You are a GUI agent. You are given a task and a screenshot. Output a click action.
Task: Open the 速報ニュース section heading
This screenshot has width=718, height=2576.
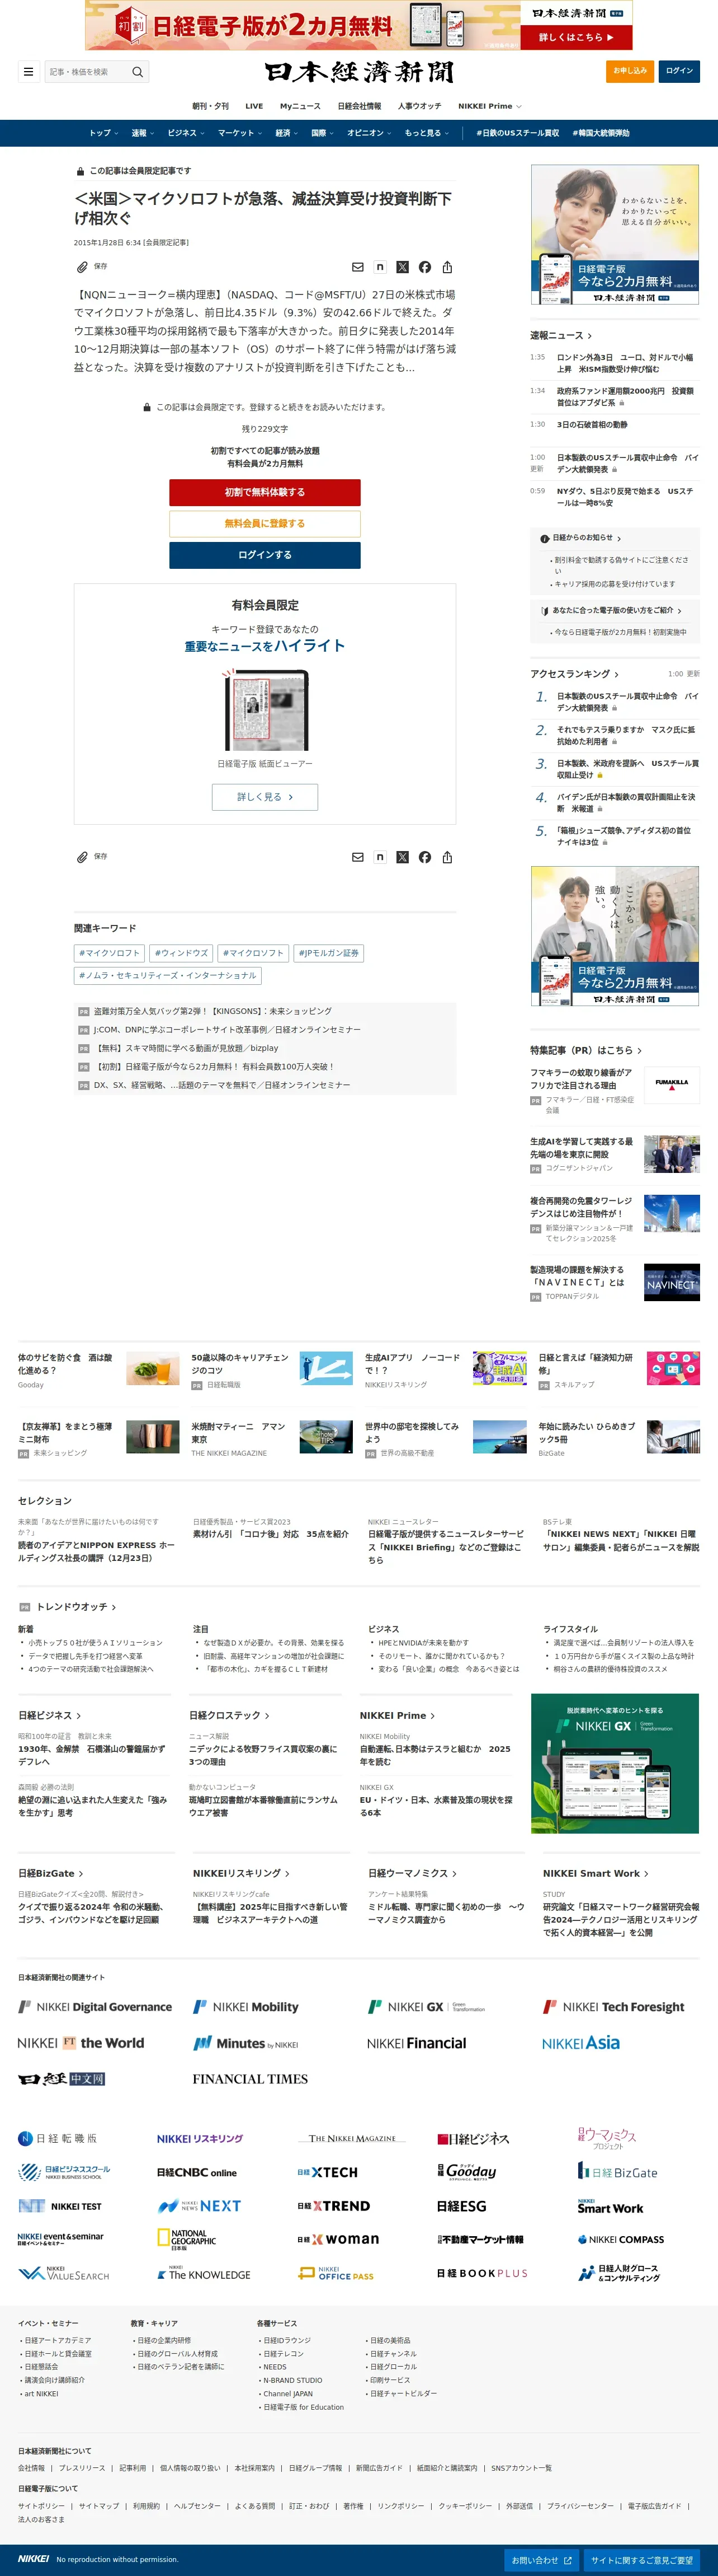click(x=561, y=335)
